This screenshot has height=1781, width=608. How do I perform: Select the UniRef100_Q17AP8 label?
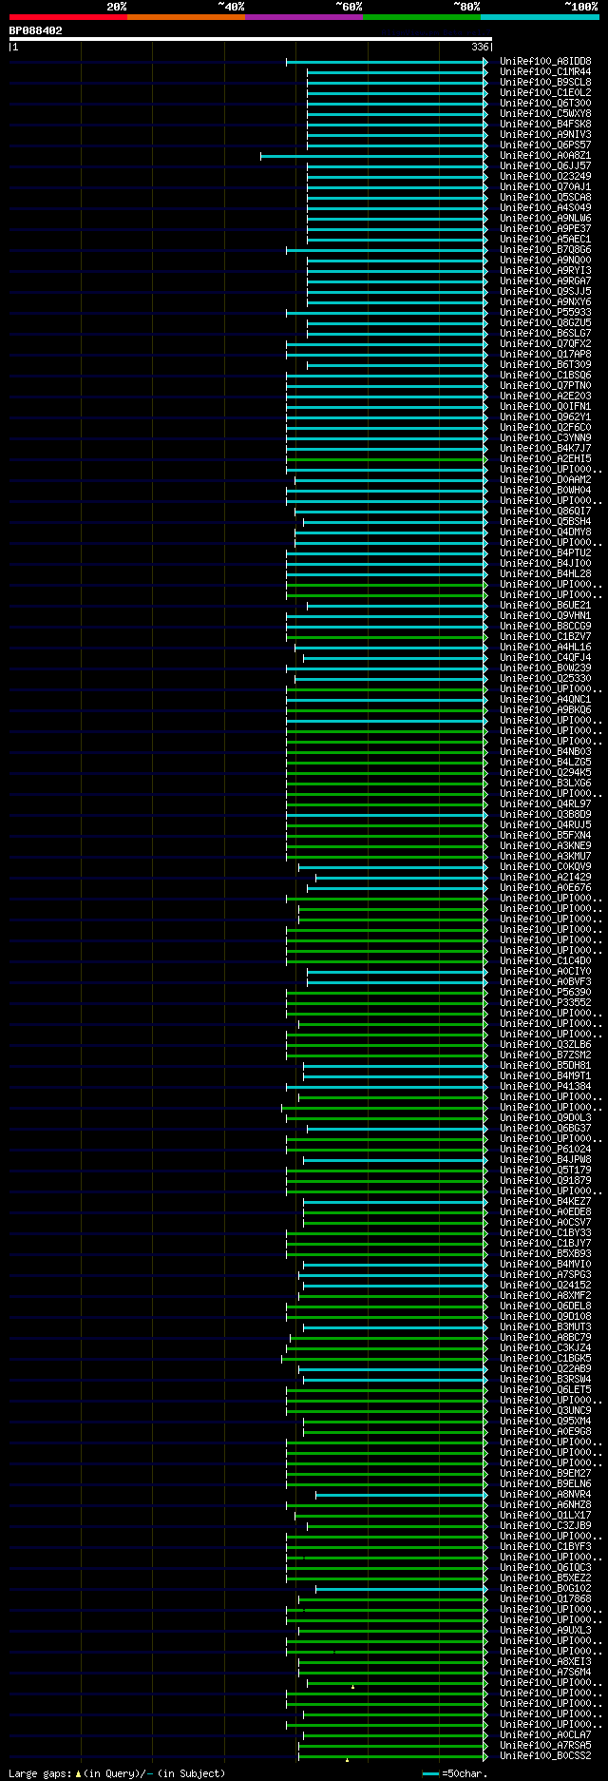pos(545,355)
